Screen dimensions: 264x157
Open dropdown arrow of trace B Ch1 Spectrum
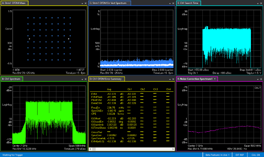tap(82, 79)
